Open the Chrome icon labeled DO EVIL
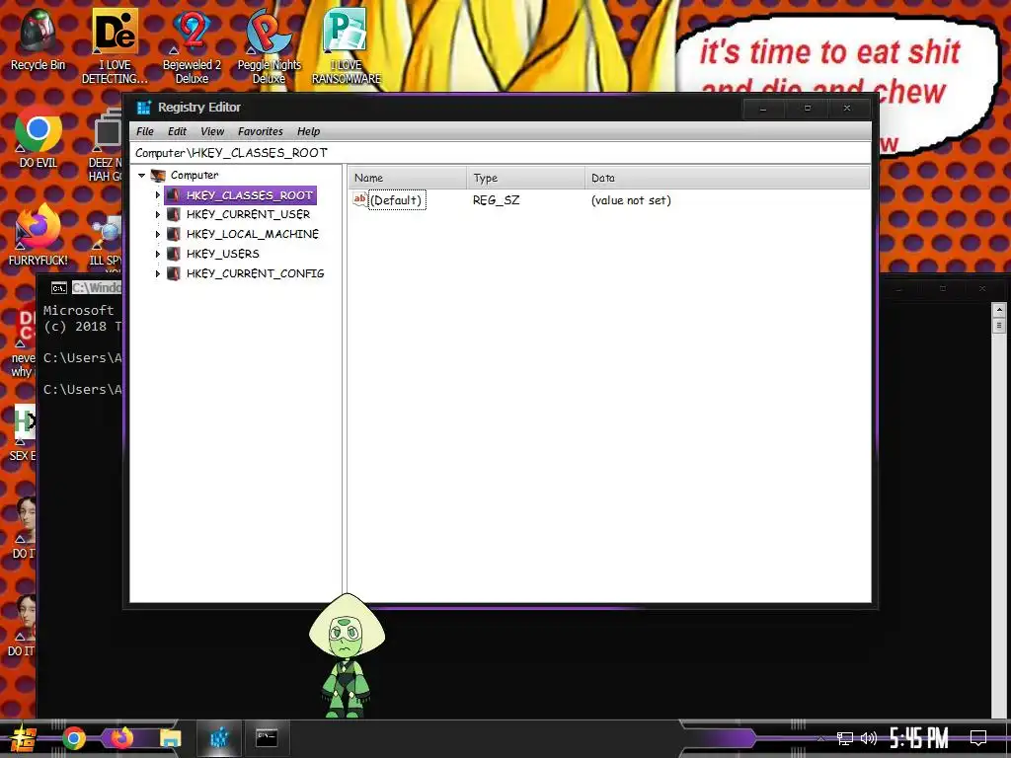The width and height of the screenshot is (1011, 758). 39,136
